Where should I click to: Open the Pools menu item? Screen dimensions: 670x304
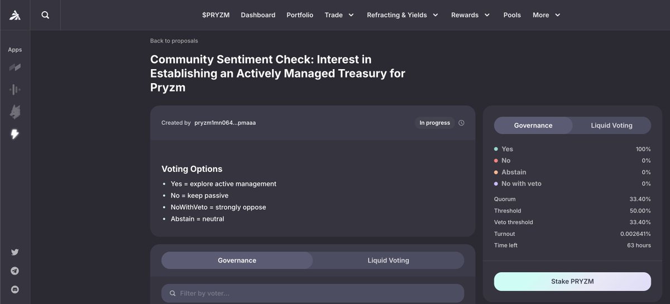click(x=512, y=15)
